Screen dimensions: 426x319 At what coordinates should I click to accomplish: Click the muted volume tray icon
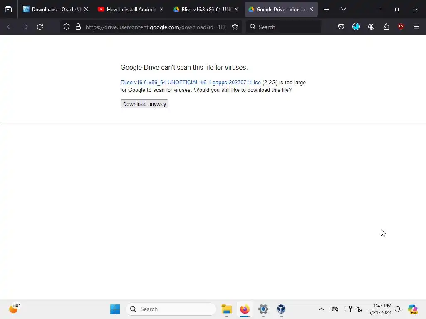(359, 309)
